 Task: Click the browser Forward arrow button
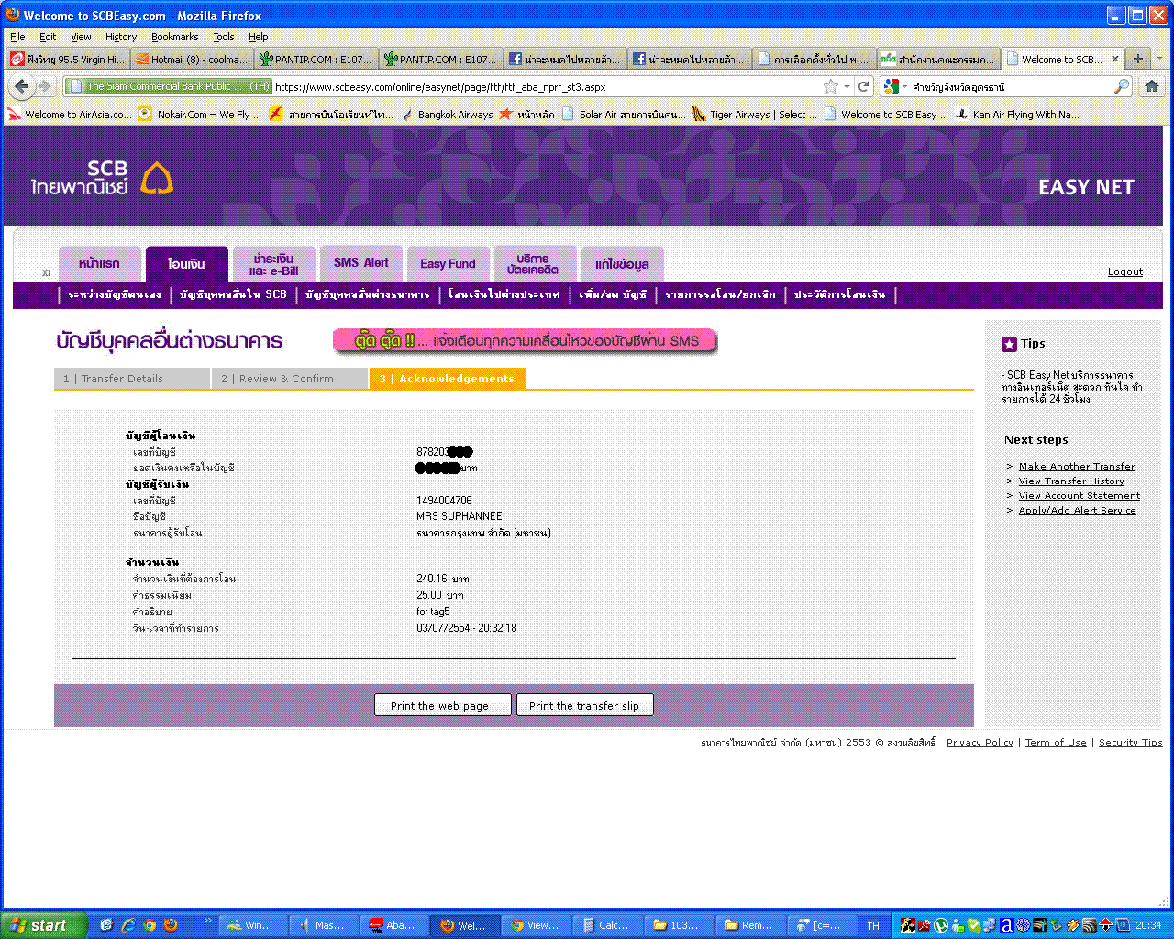pyautogui.click(x=44, y=86)
